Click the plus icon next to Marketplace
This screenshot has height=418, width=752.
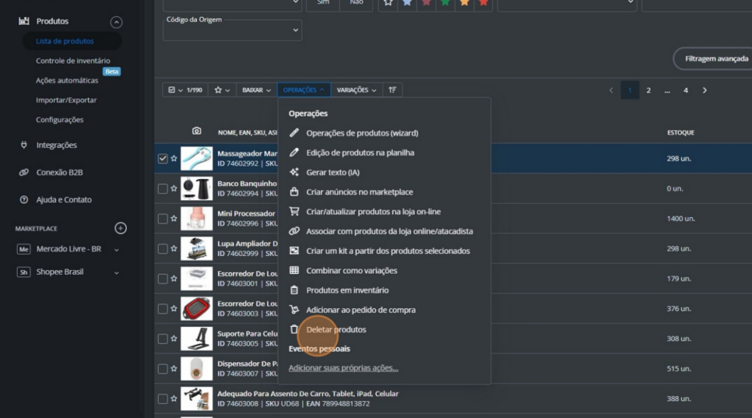(x=120, y=228)
